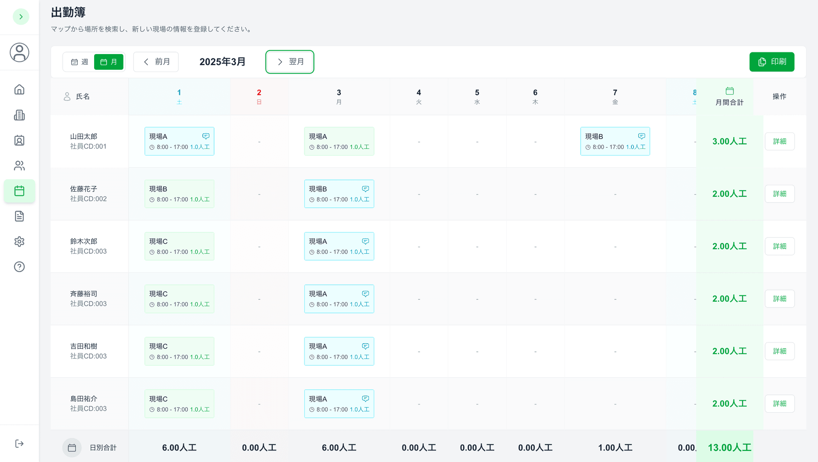Open the settings gear icon in sidebar
818x462 pixels.
[x=19, y=241]
